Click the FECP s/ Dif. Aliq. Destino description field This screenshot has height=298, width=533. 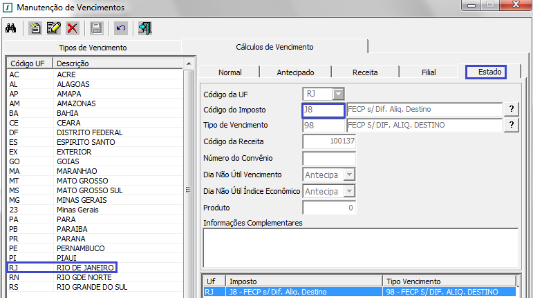(424, 109)
